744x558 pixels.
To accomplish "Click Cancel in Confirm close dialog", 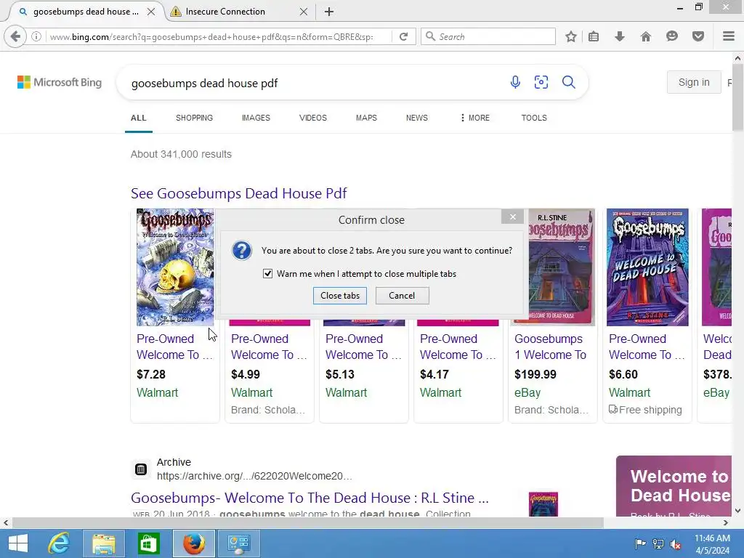I will 402,296.
